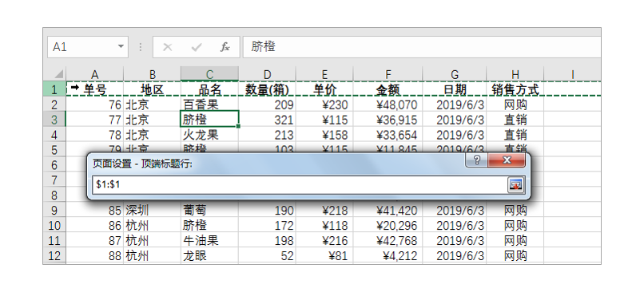644x296 pixels.
Task: Select column A header
Action: click(x=94, y=74)
